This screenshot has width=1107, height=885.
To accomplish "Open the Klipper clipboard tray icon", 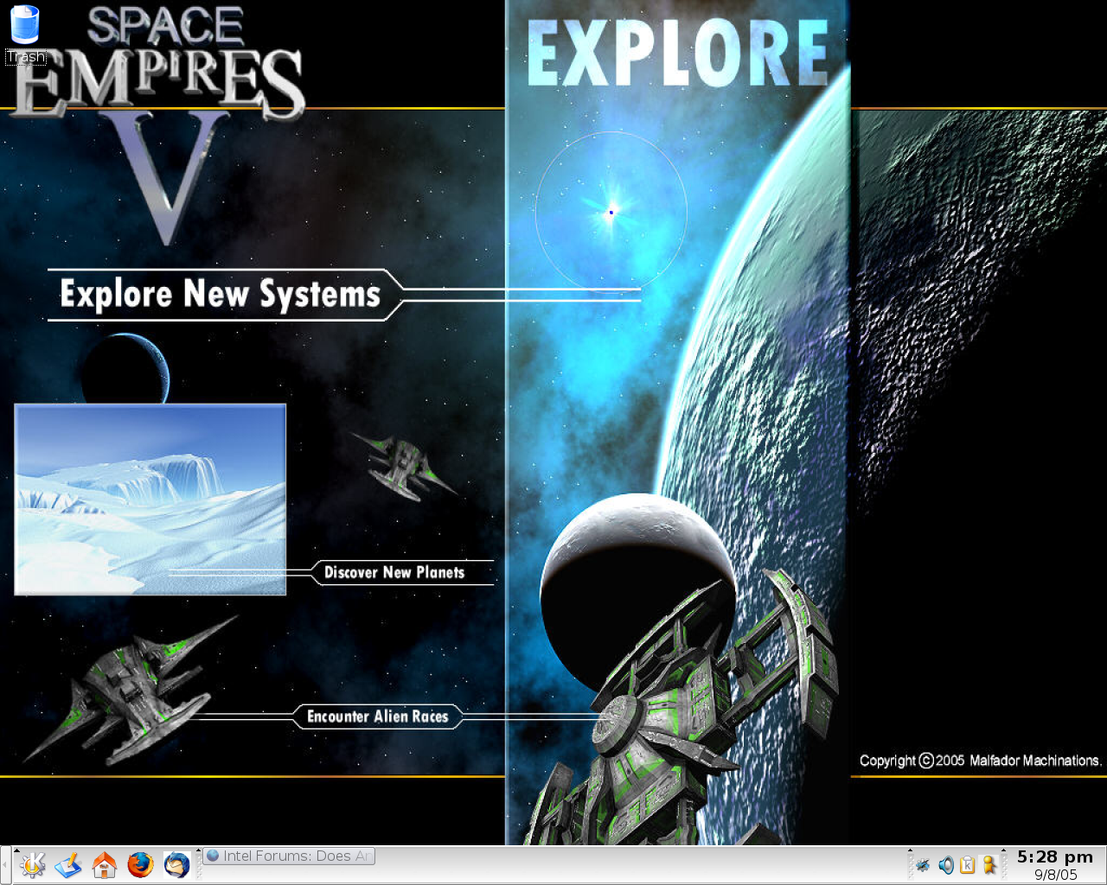I will tap(968, 865).
